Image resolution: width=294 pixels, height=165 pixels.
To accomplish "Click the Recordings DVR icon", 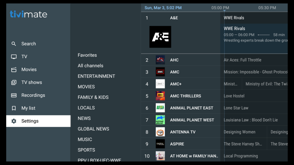I will 14,95.
